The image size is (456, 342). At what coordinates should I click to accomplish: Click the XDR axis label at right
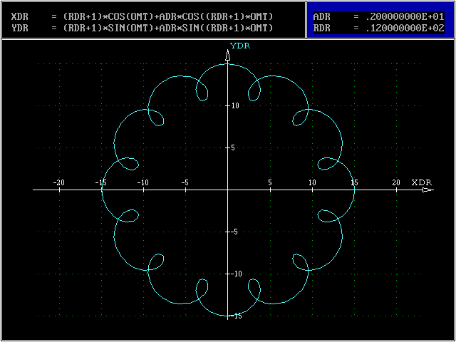(421, 182)
